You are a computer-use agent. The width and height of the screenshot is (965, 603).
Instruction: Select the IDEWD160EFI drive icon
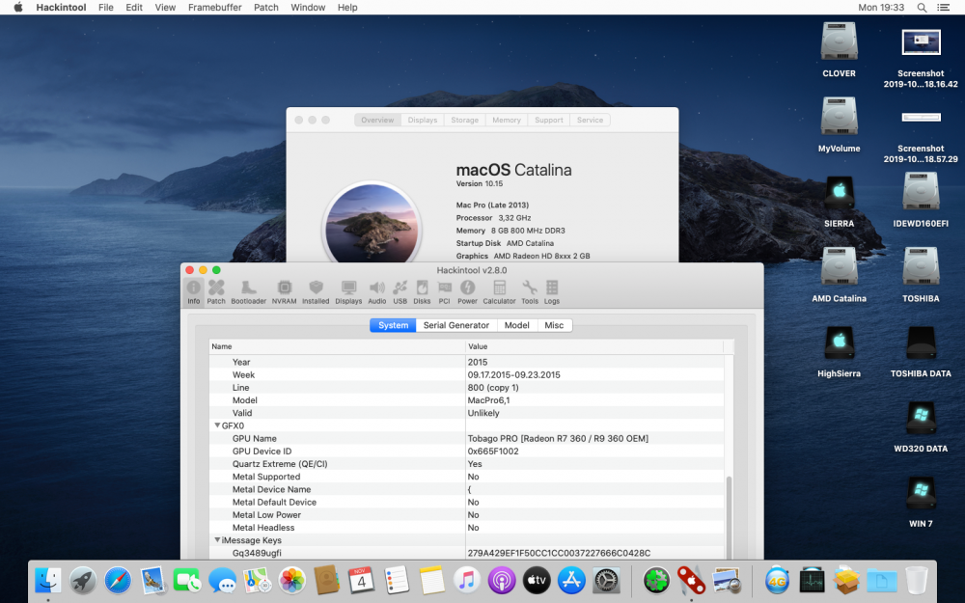[x=921, y=192]
